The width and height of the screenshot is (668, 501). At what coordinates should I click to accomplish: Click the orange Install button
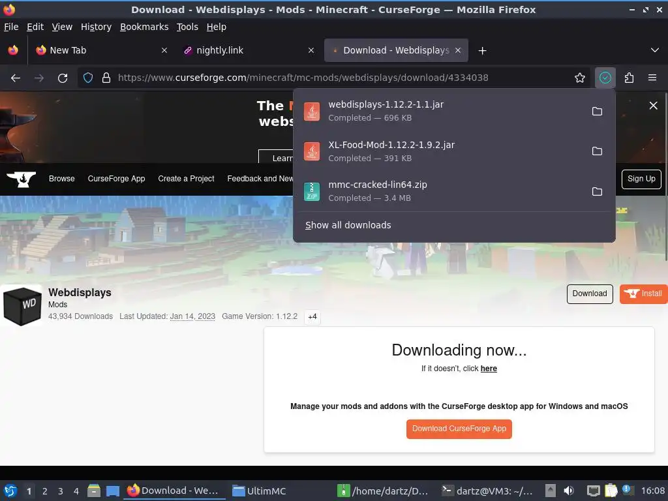(x=643, y=294)
